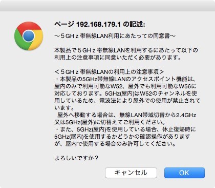Click the line 利用上の注意事項に同意いただく必要があります
Viewport: 215px width, 188px height.
(118, 58)
